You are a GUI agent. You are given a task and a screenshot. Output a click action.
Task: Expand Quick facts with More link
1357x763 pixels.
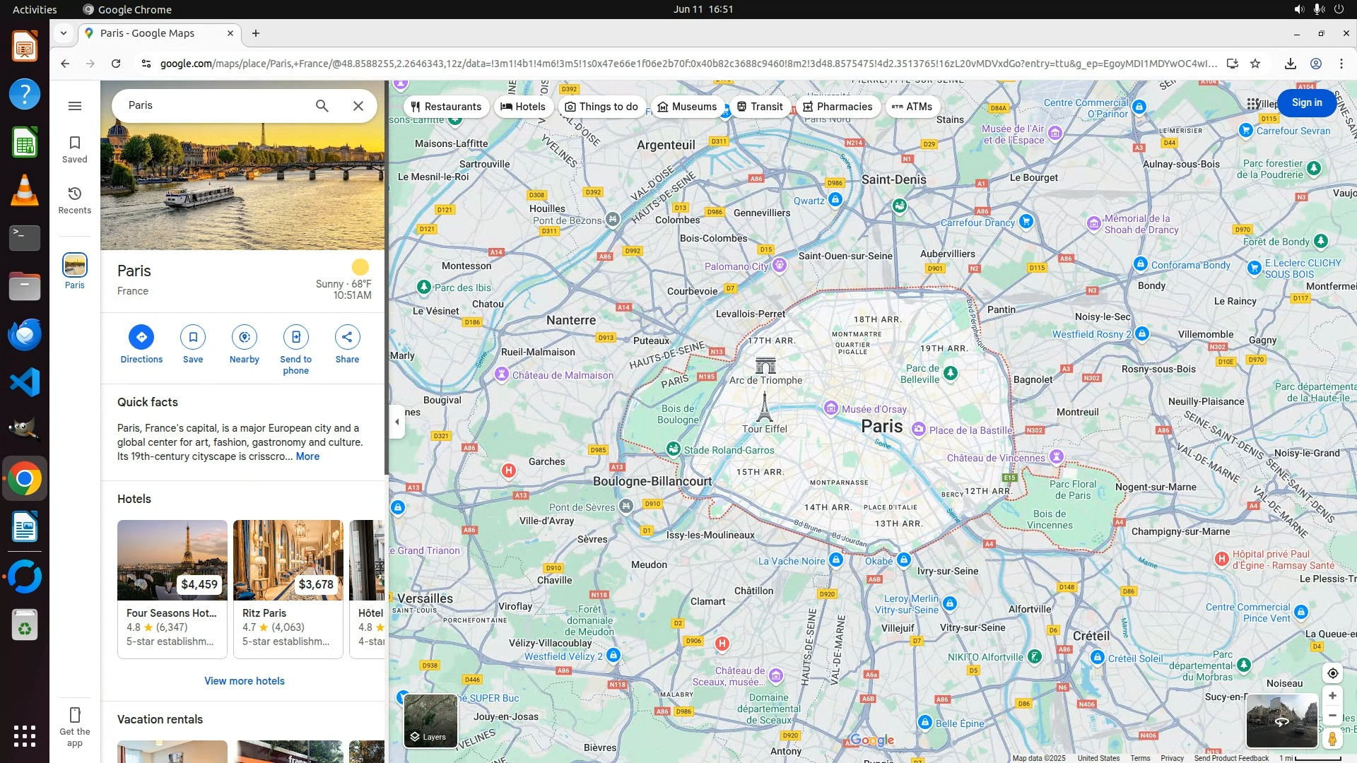coord(307,456)
